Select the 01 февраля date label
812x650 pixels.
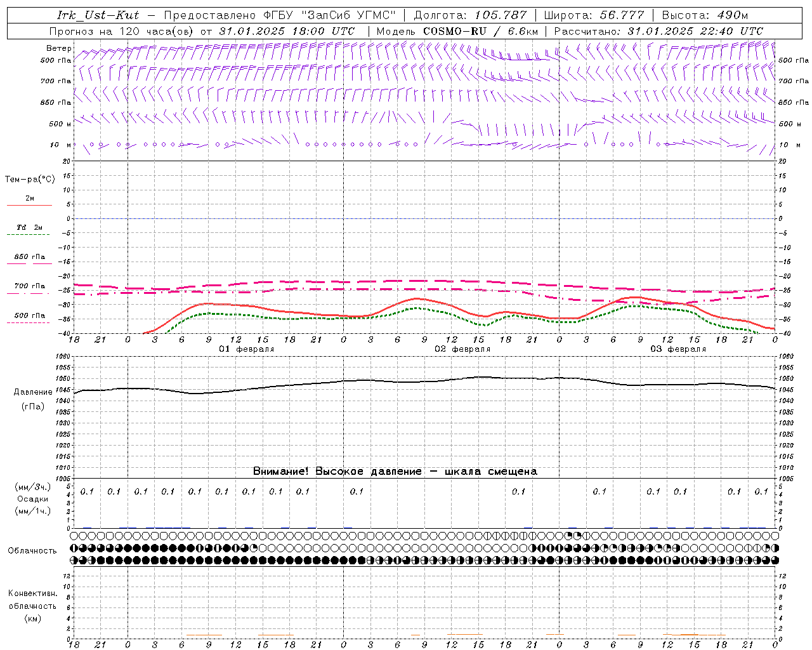click(247, 349)
